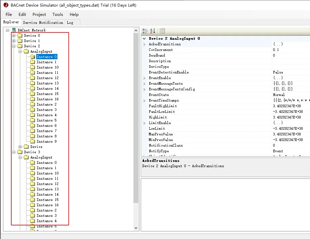
Task: Select Instance 10 under Device 2
Action: point(48,67)
